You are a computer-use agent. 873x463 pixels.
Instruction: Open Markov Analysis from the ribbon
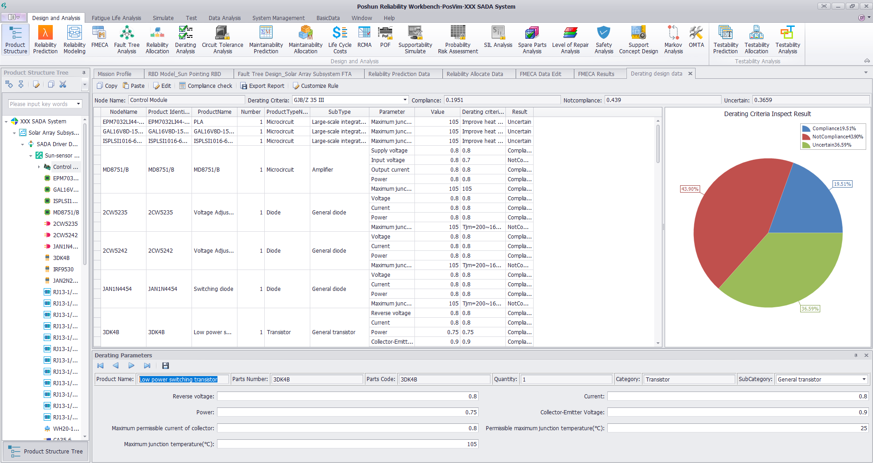[673, 40]
